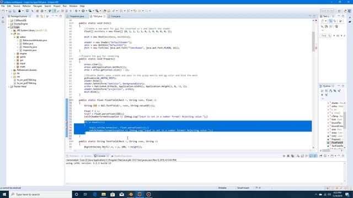Click the Open Perspective icon
353x198 pixels.
pos(339,11)
